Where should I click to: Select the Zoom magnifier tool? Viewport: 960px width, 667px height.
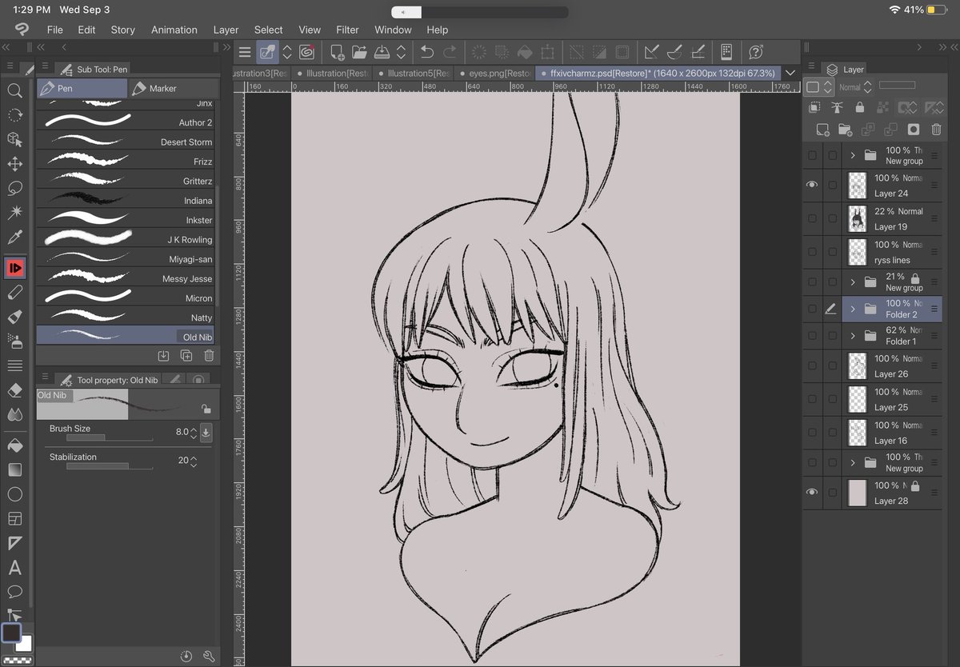(x=14, y=90)
